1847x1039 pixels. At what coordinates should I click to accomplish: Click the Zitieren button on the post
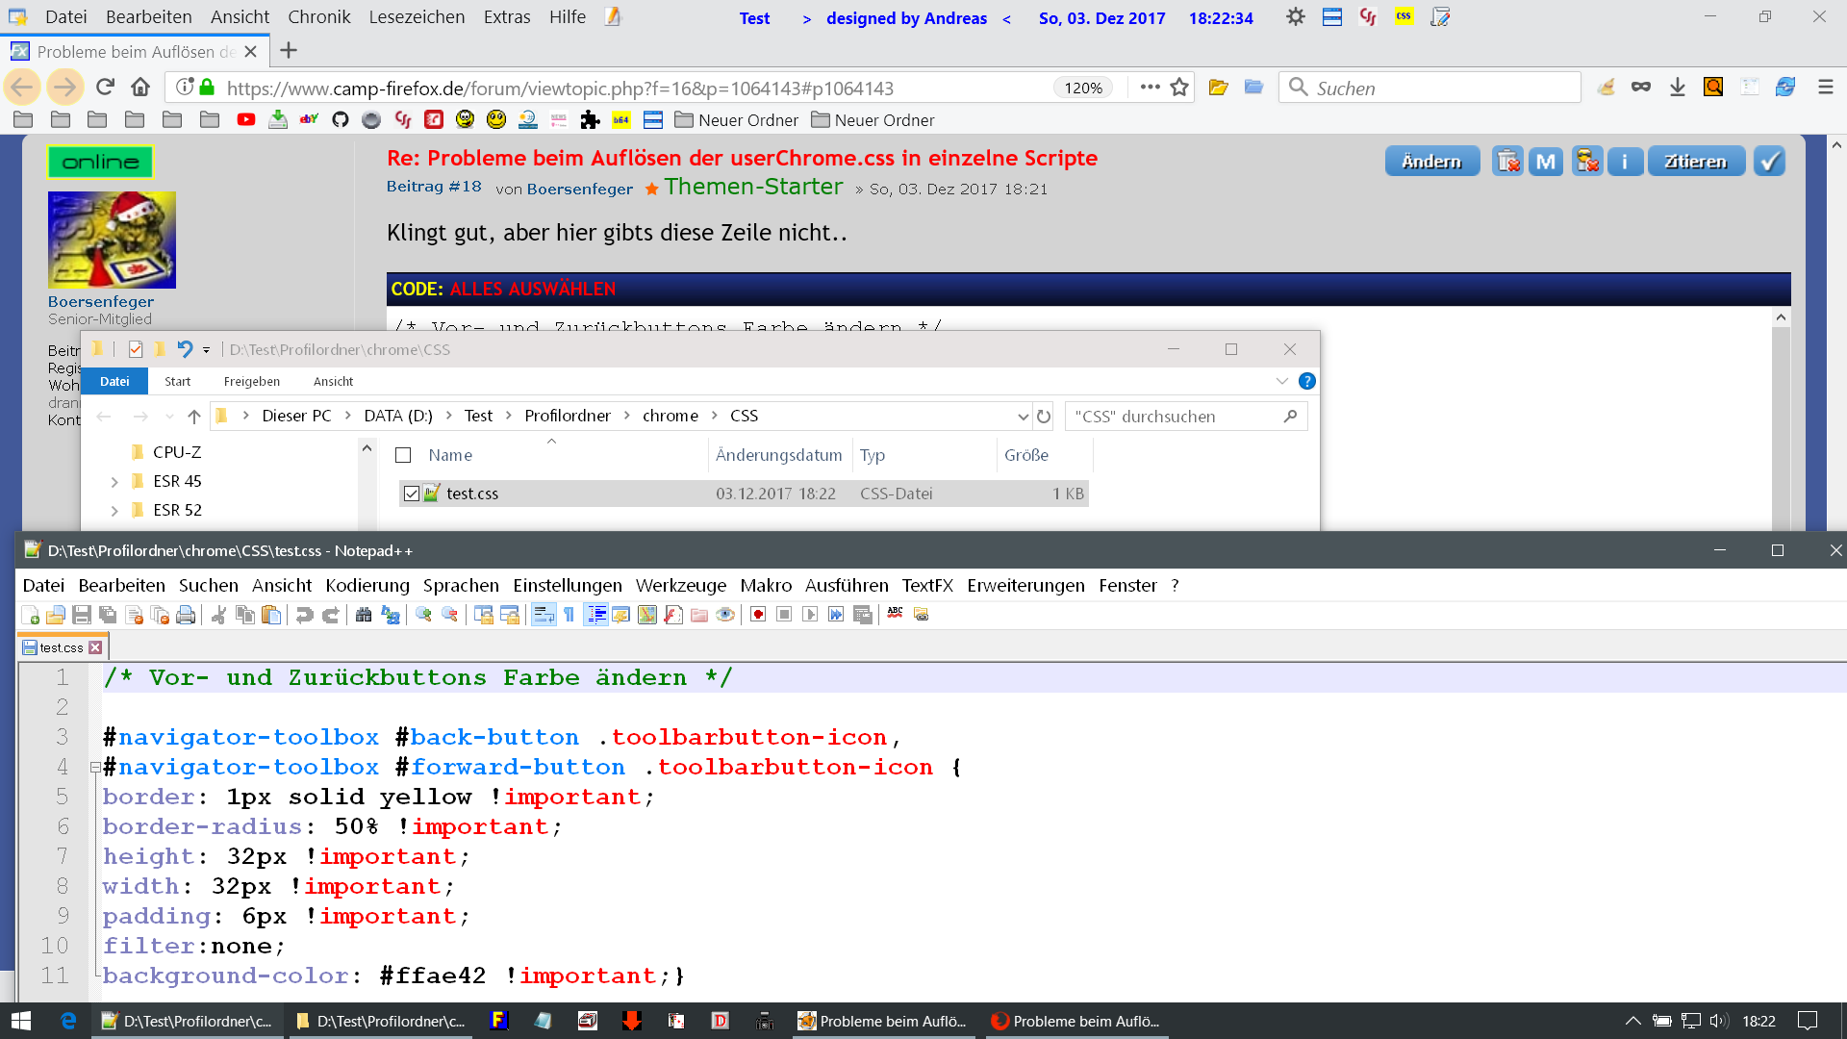point(1695,162)
